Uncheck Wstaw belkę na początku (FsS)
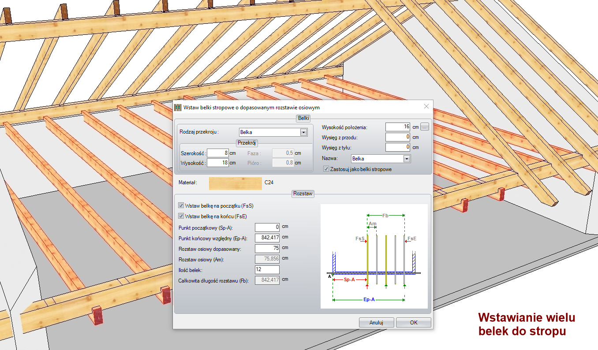The image size is (598, 350). 181,206
